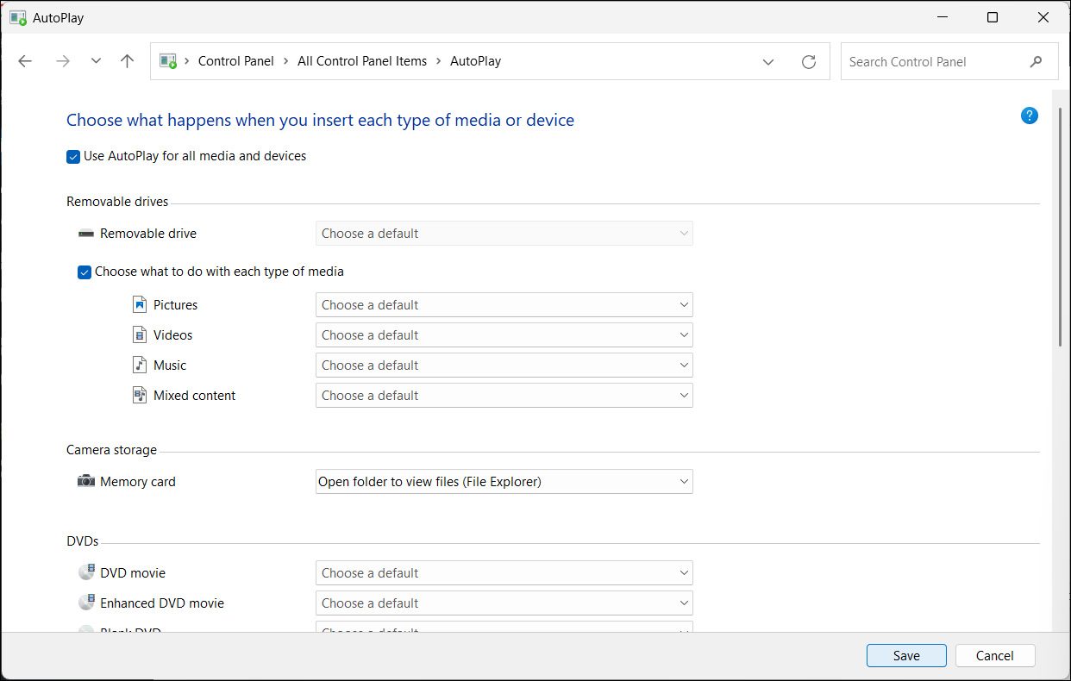The width and height of the screenshot is (1071, 681).
Task: Click the search magnifier icon
Action: pos(1036,62)
